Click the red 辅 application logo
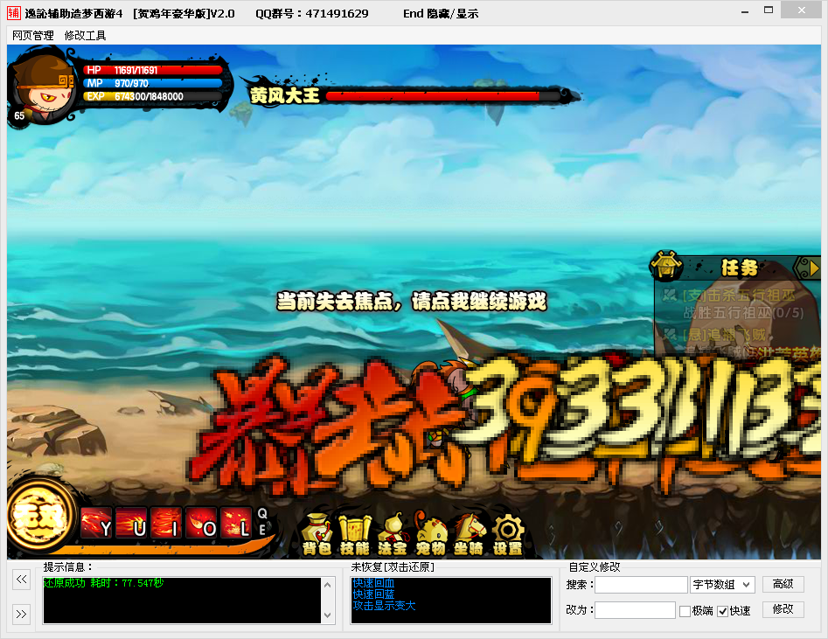The height and width of the screenshot is (639, 828). [14, 12]
